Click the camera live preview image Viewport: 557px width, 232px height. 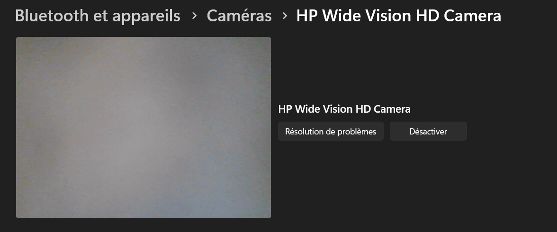click(144, 127)
